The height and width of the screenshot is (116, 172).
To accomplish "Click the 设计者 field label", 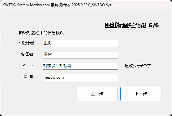I will tap(28, 43).
